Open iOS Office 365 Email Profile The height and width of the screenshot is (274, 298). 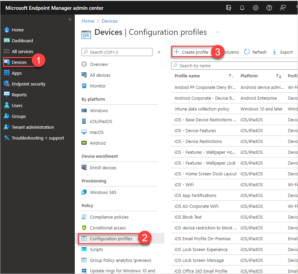click(201, 271)
